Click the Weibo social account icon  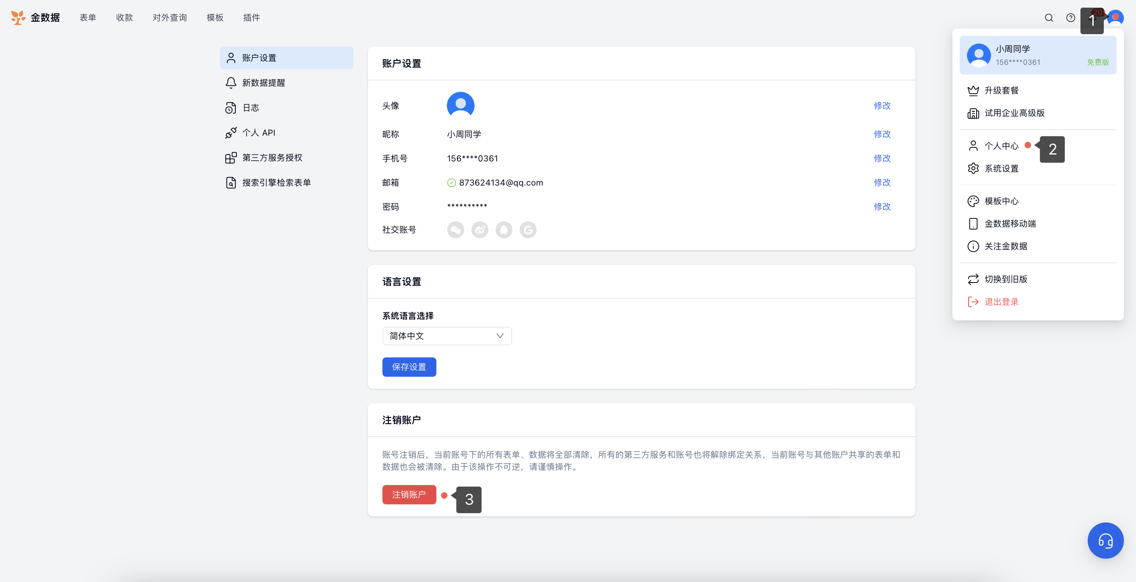point(480,230)
